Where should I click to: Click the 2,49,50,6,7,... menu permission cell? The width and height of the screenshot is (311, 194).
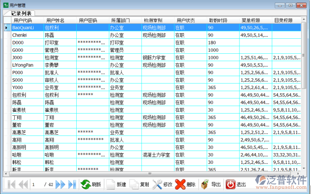tap(255, 140)
